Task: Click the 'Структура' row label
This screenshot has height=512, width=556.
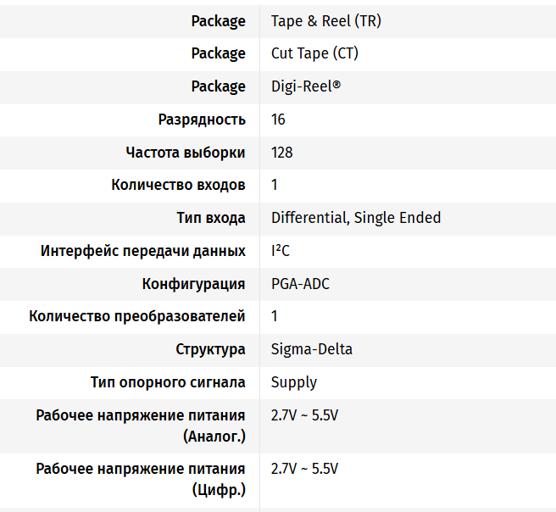Action: pyautogui.click(x=211, y=349)
